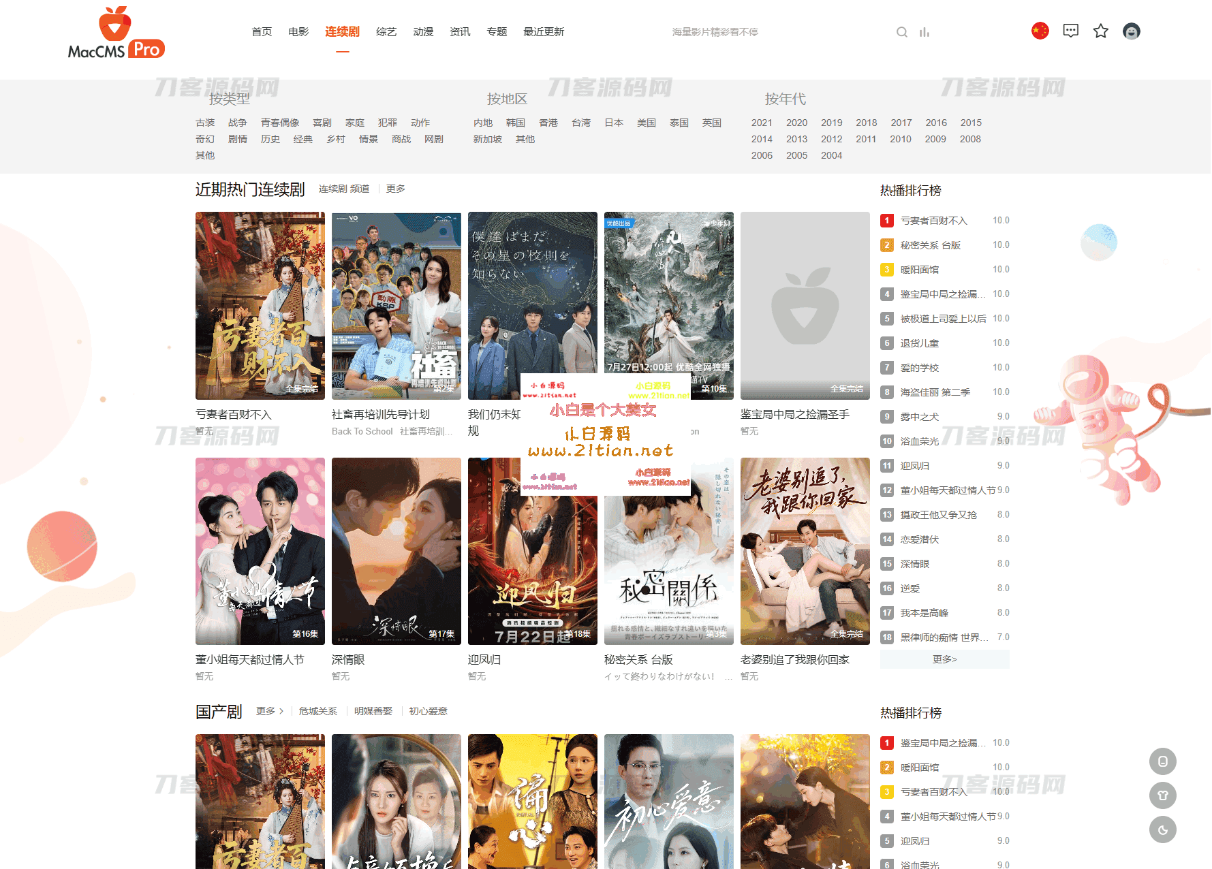Filter by year 2021
This screenshot has width=1212, height=869.
[762, 123]
